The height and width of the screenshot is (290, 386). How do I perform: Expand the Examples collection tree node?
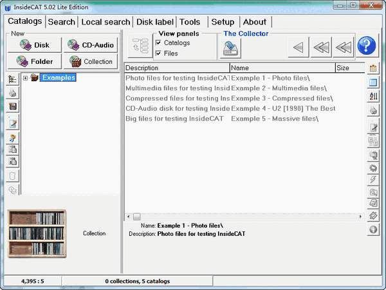(25, 78)
